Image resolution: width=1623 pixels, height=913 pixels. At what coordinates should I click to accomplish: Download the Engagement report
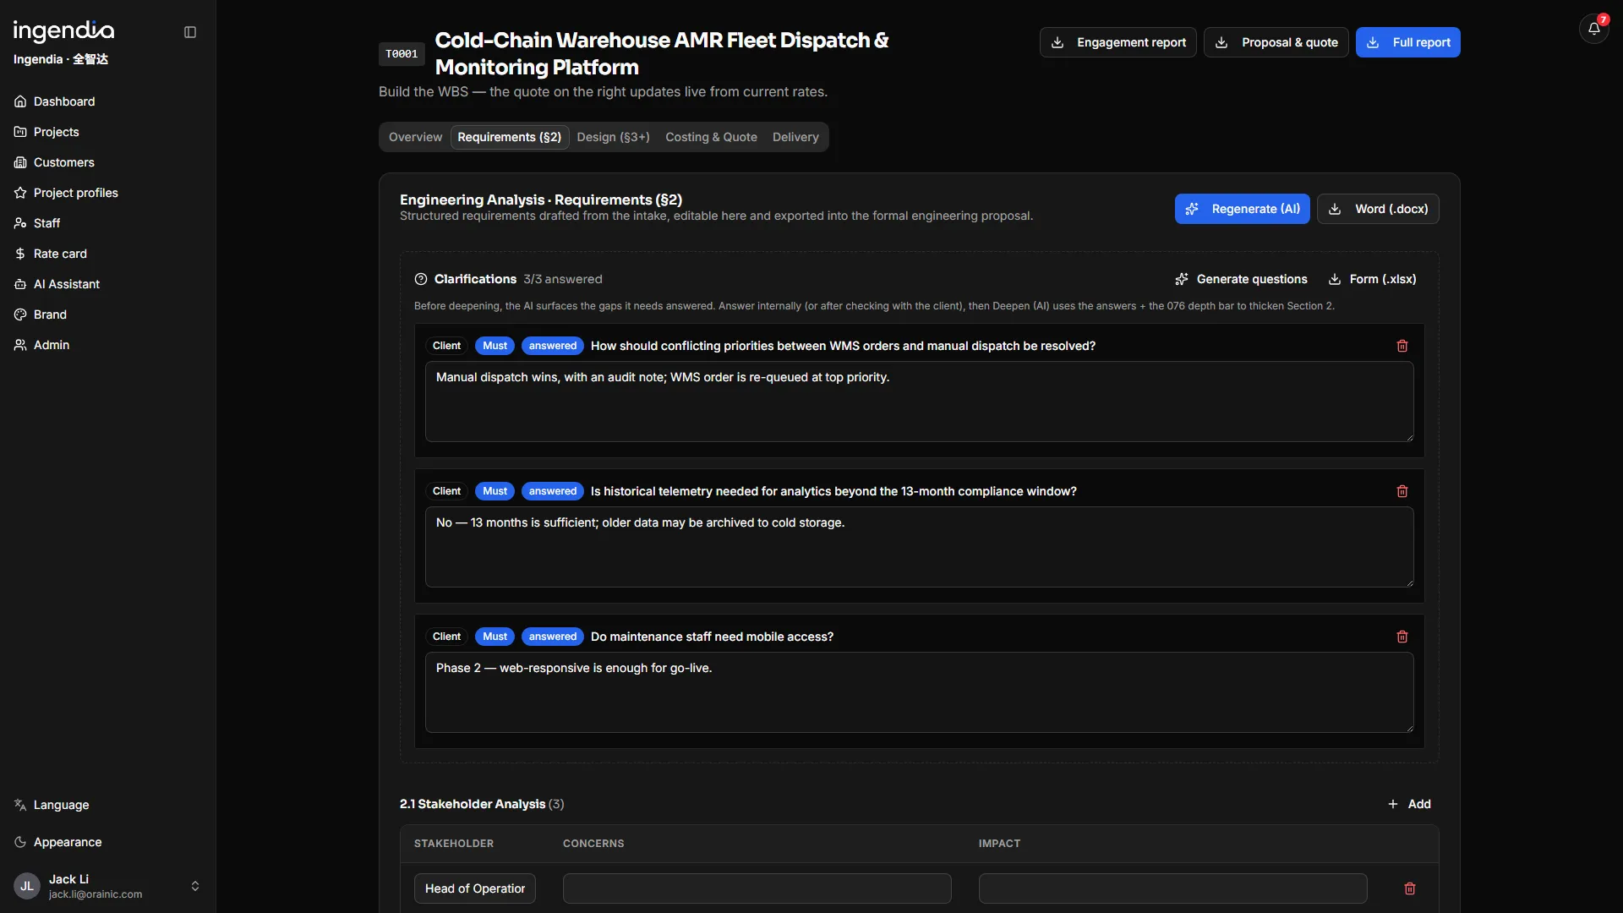(1118, 42)
